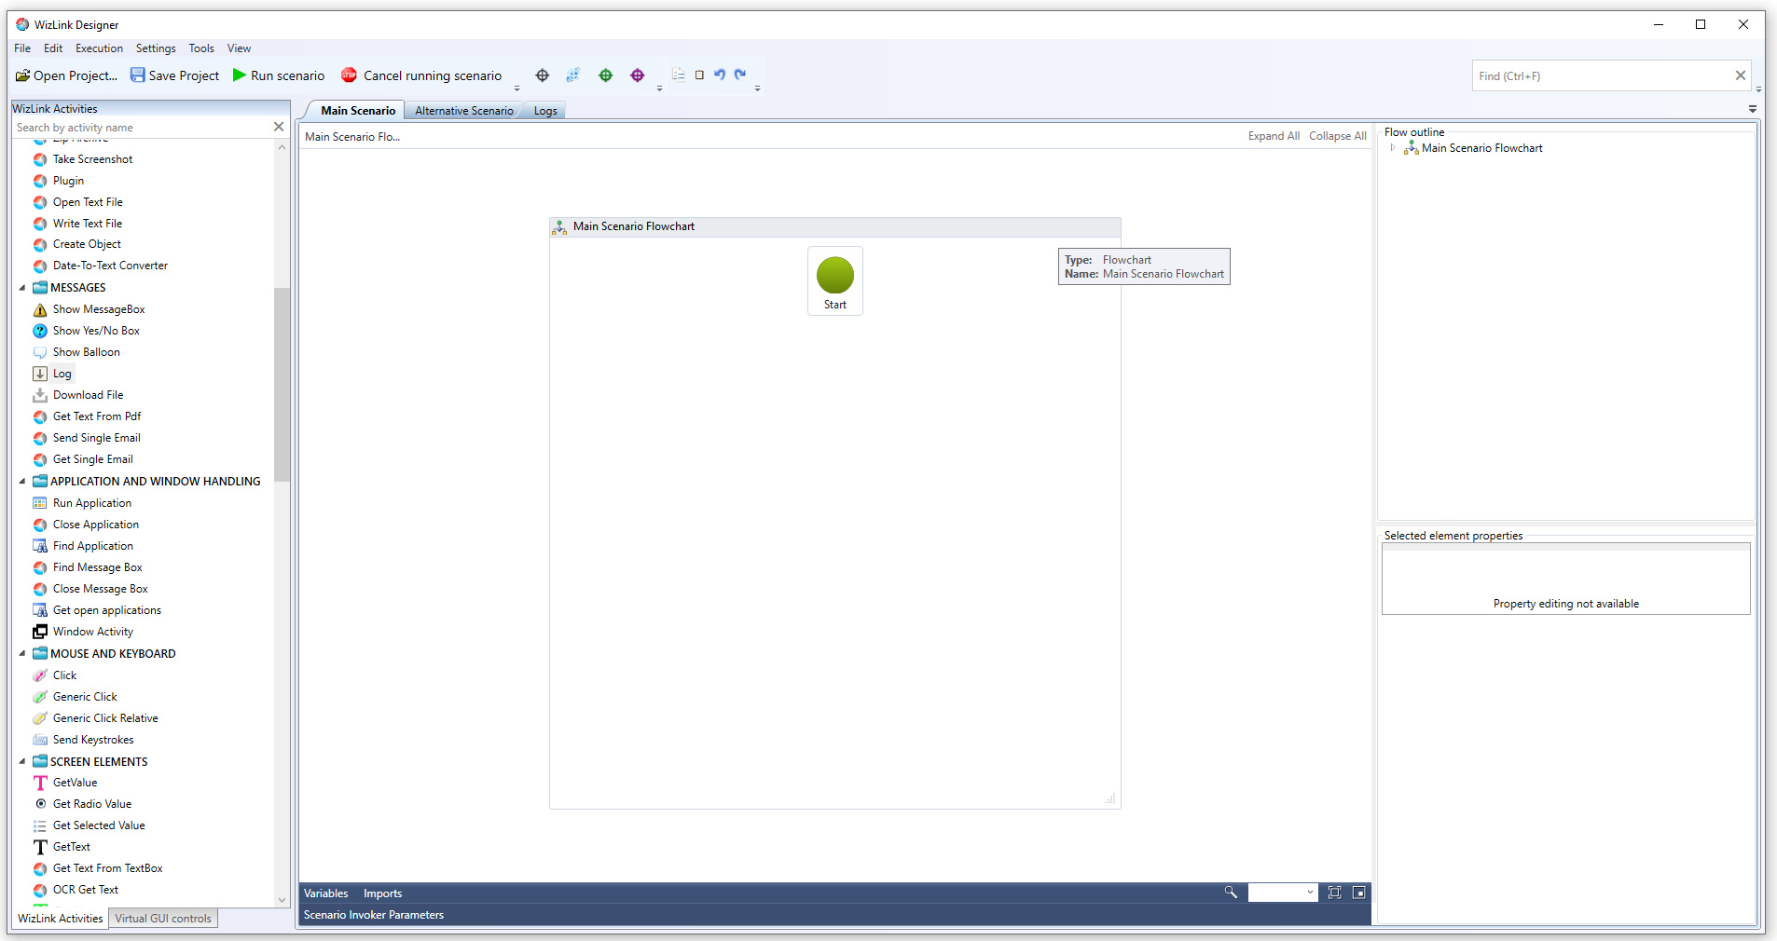Open the toolbar overflow arrow after the redo icon
Viewport: 1777px width, 941px height.
coord(757,89)
